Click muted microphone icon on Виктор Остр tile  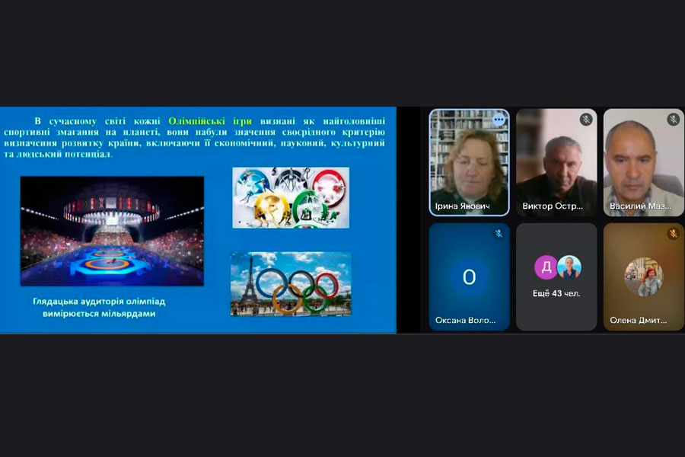586,120
